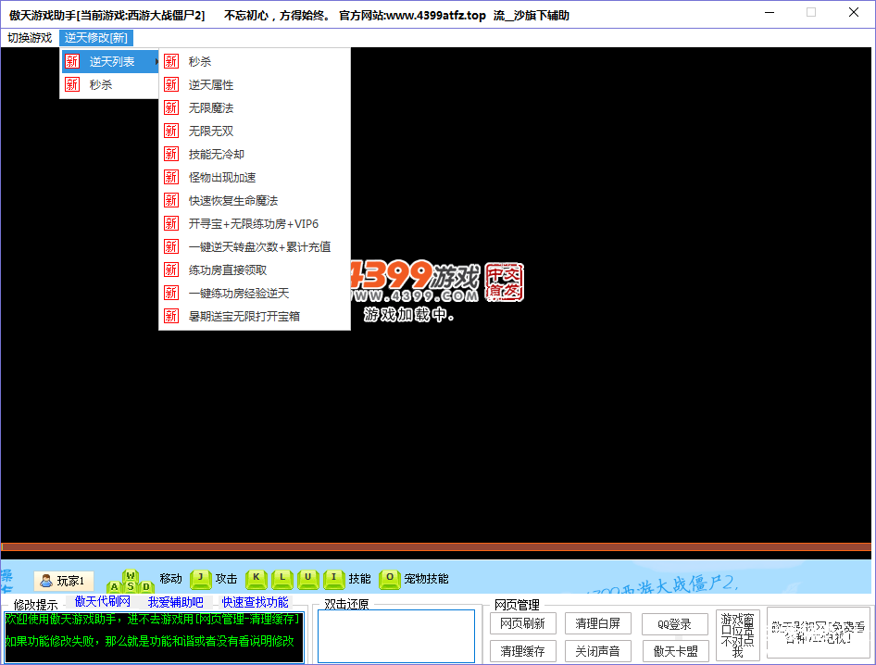
Task: Select 开寻宝+无限练功房+VIP6 option
Action: click(x=255, y=223)
